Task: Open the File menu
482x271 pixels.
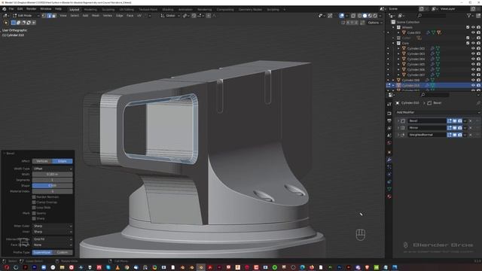Action: pos(11,9)
